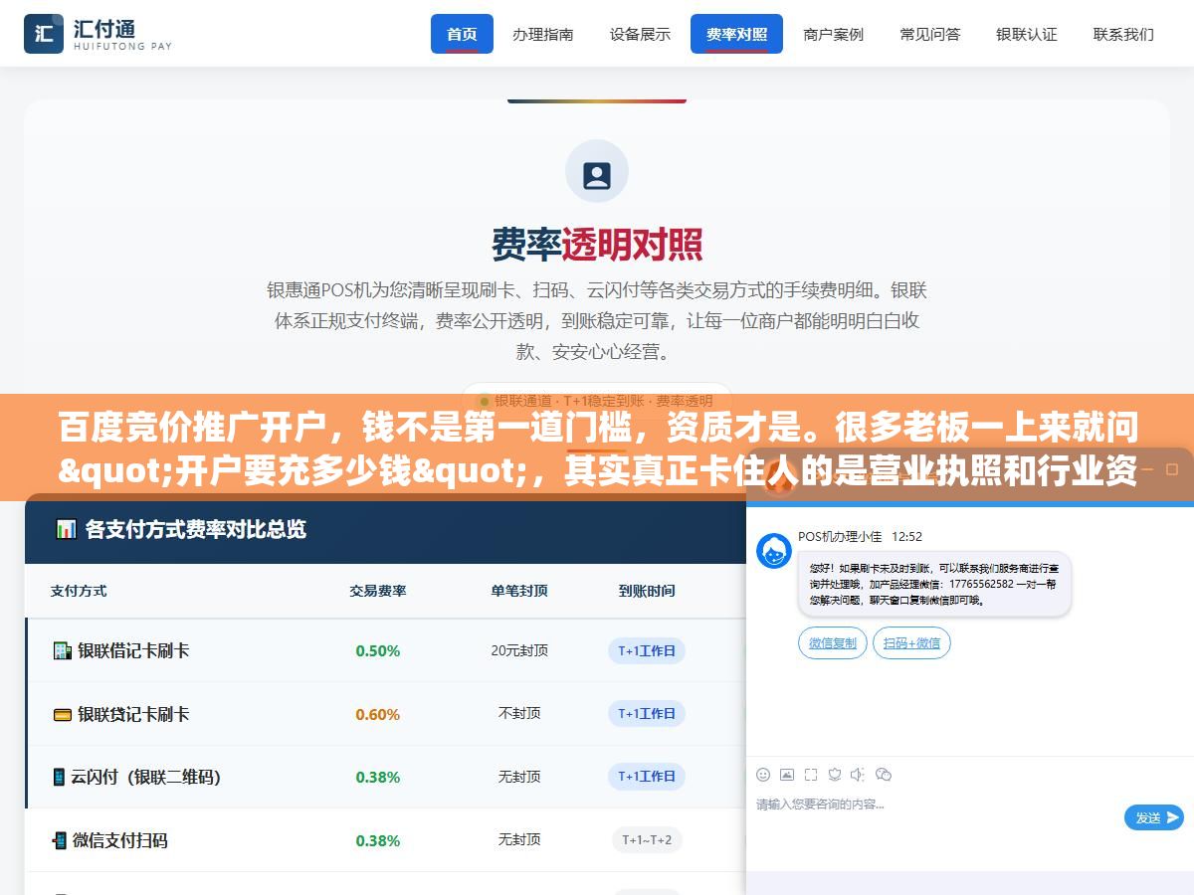1194x895 pixels.
Task: Click the 支付方式 column header
Action: [79, 591]
